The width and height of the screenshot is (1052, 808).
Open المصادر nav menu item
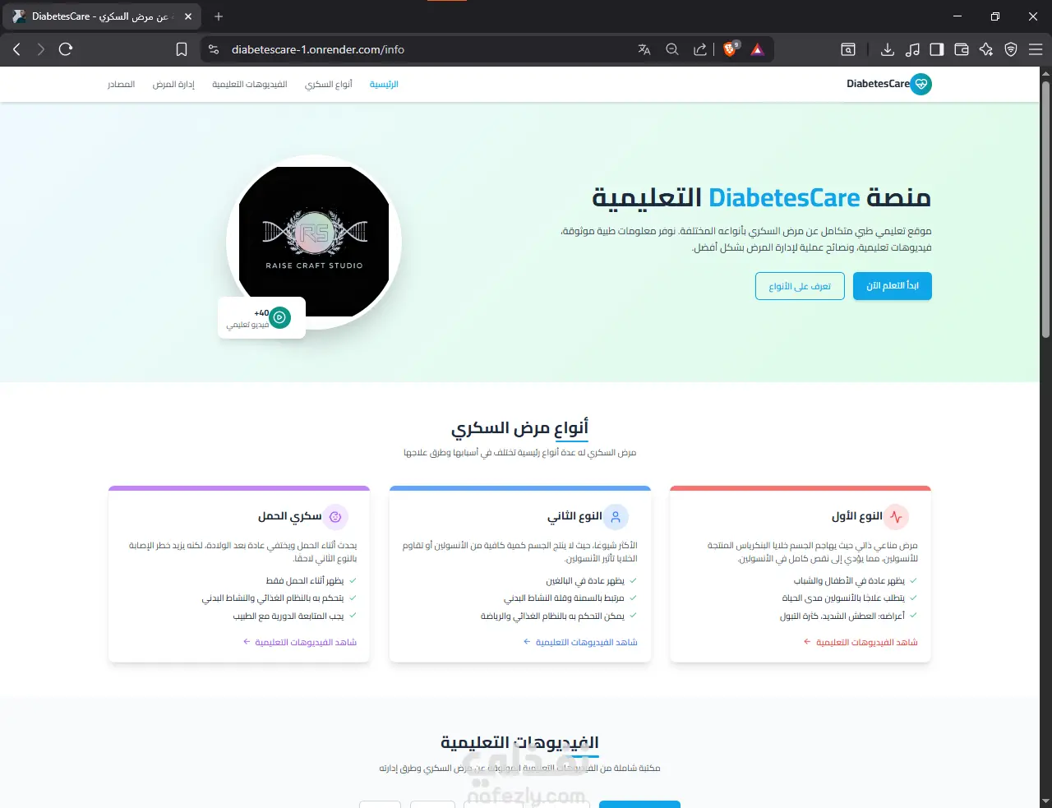pos(121,85)
